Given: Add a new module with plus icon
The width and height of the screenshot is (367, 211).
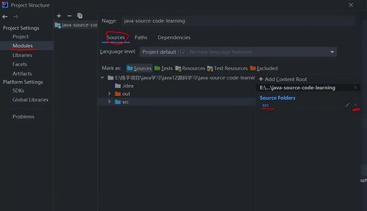Looking at the screenshot, I should (59, 15).
